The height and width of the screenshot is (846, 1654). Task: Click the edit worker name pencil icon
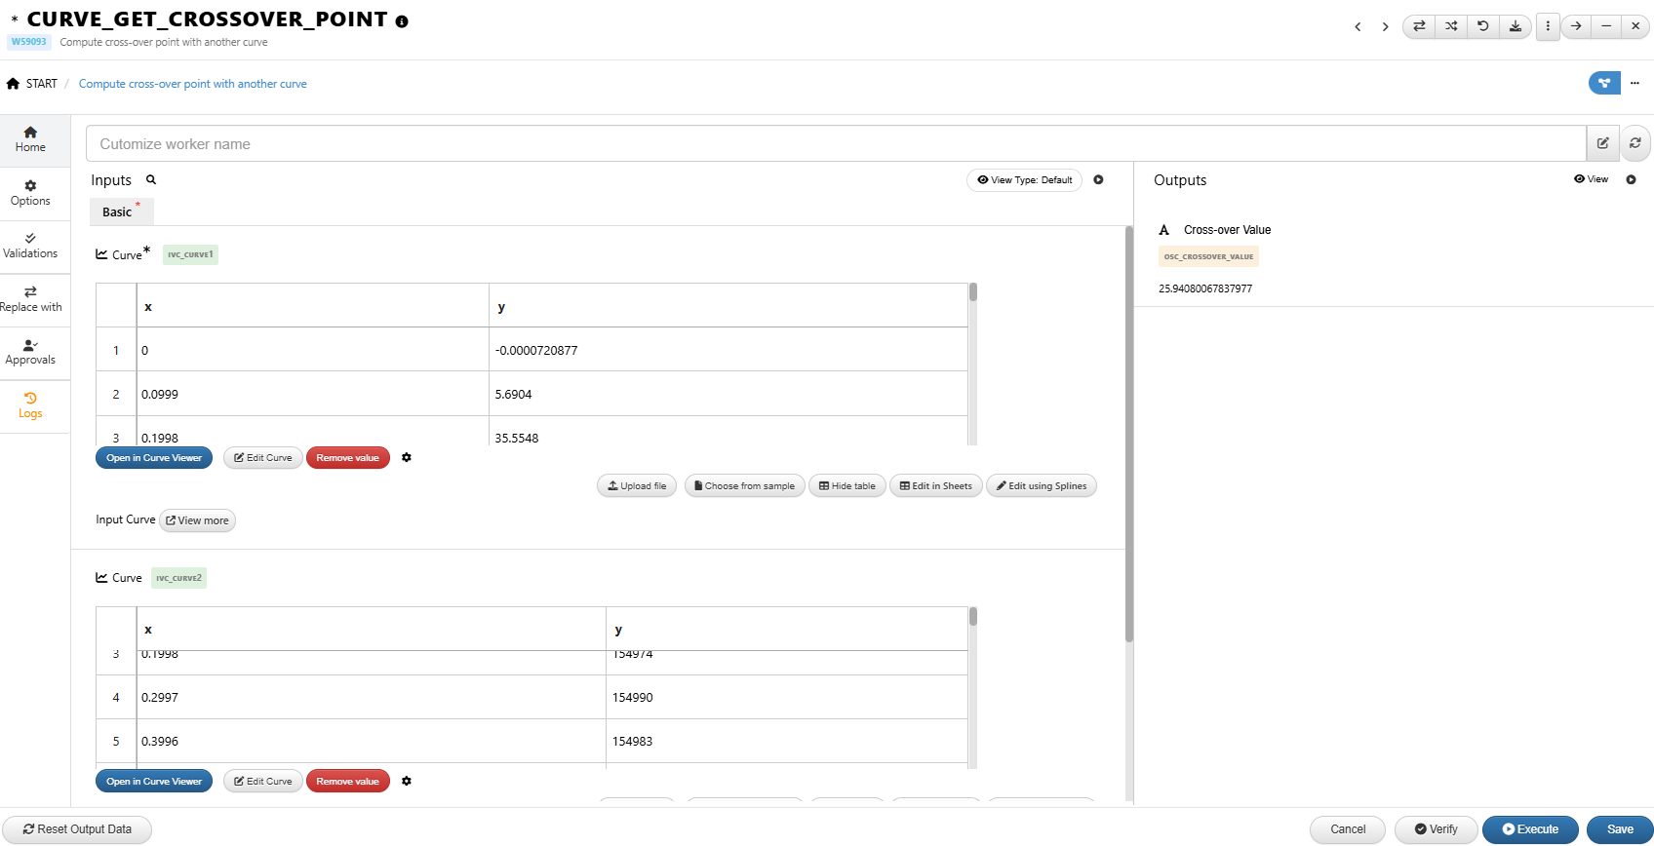point(1602,143)
